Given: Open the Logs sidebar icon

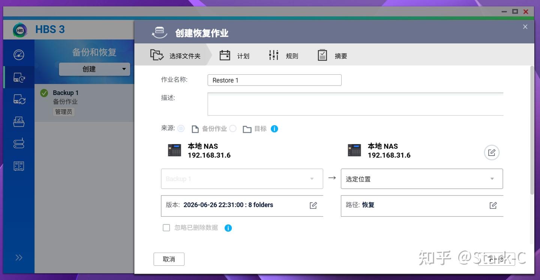Looking at the screenshot, I should [x=19, y=166].
